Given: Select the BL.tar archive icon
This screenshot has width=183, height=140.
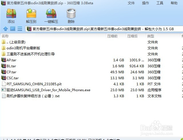Looking at the screenshot, I should coord(4,66).
